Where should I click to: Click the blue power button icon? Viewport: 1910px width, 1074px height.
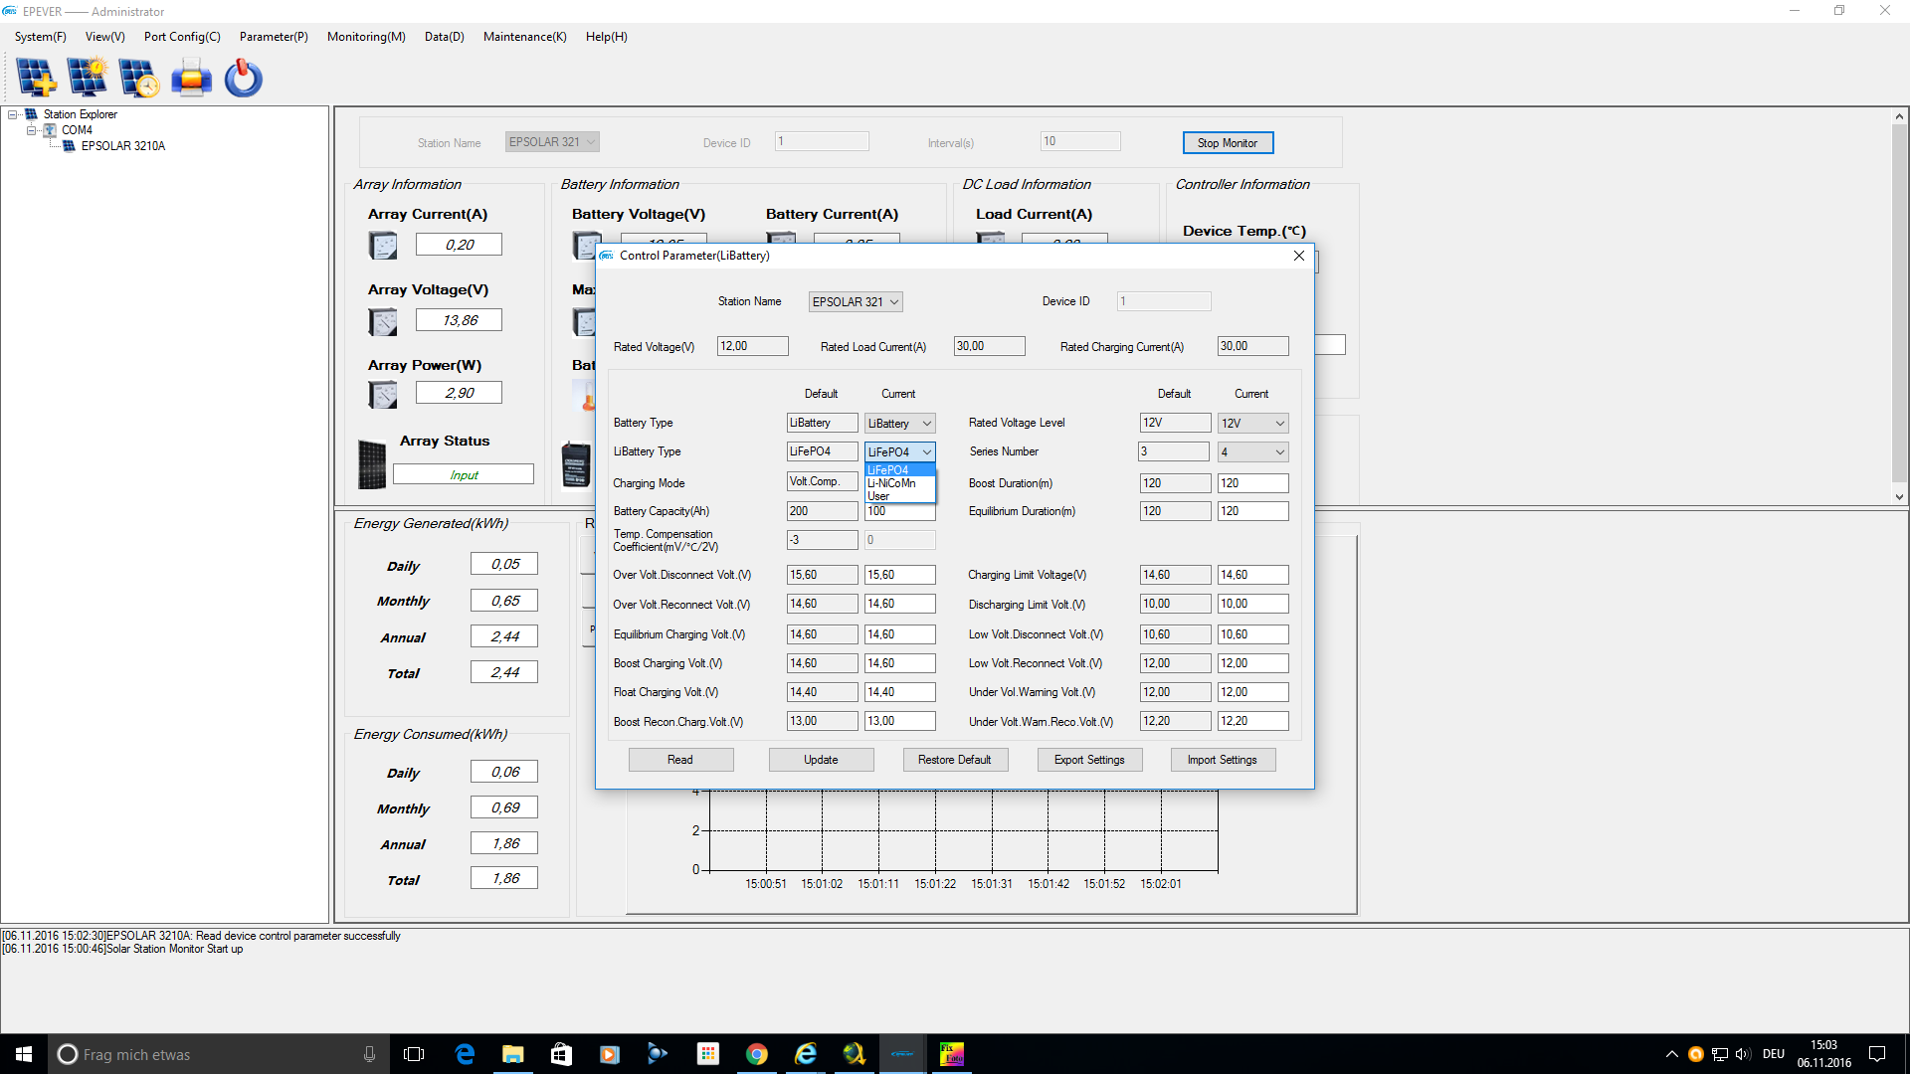click(243, 78)
